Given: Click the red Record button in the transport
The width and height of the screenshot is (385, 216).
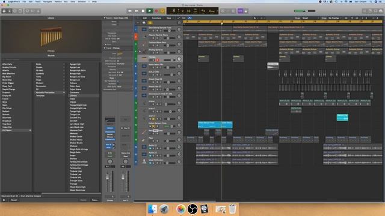Looking at the screenshot, I should pyautogui.click(x=156, y=11).
